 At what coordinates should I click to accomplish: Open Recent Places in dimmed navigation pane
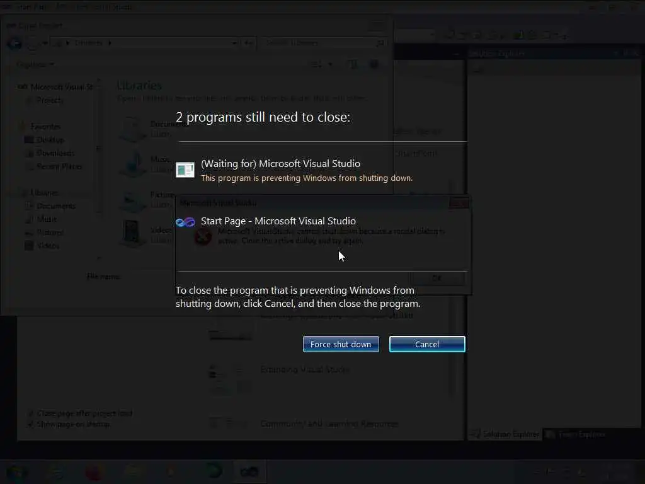(x=59, y=166)
